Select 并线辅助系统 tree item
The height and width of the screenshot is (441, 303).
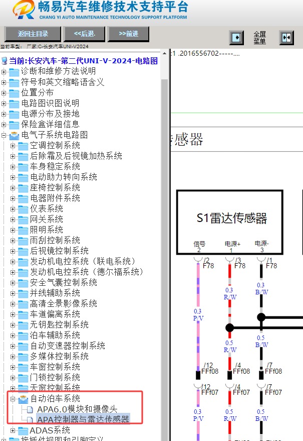pos(55,293)
